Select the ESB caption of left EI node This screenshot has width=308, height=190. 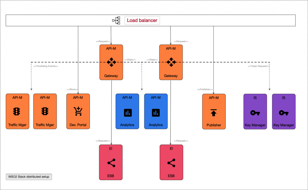111,176
